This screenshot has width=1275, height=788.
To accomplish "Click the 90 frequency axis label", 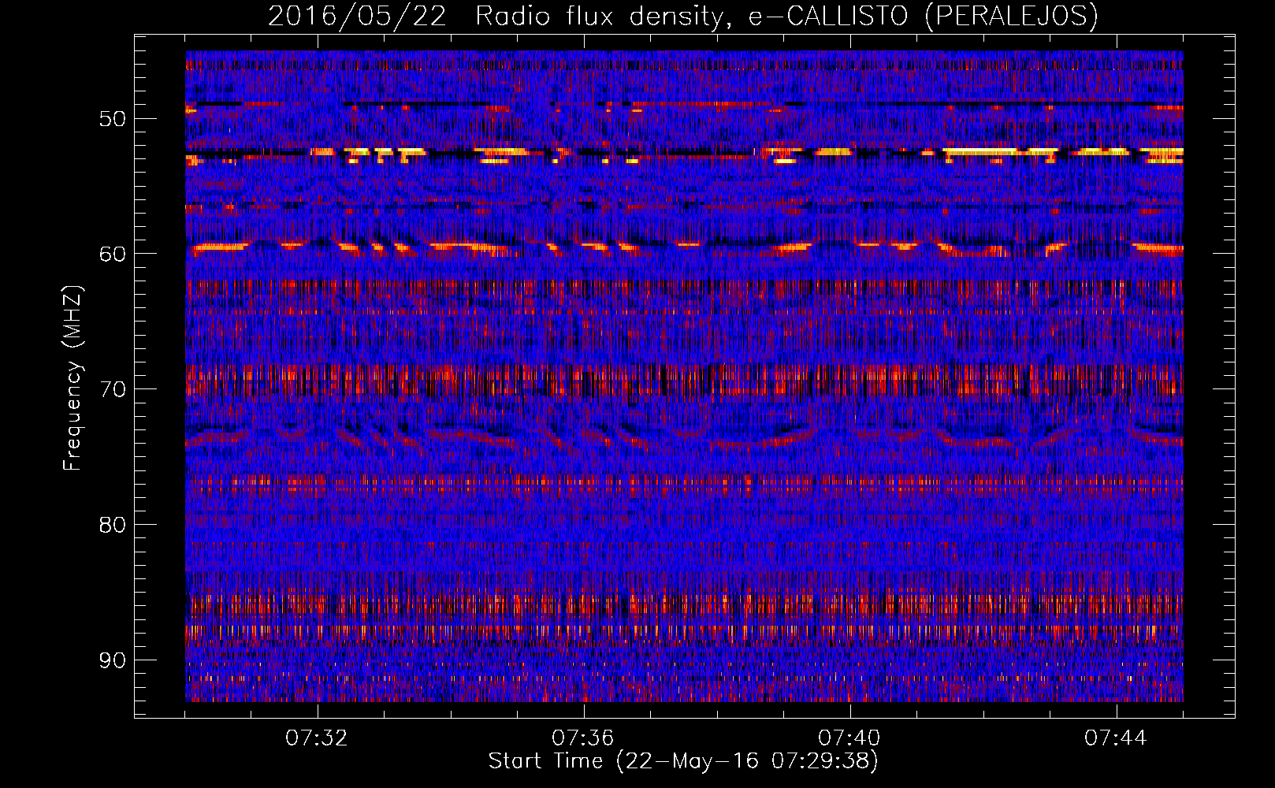I will (112, 660).
